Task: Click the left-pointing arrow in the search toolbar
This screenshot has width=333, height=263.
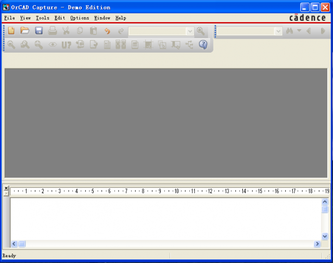Action: coord(309,31)
